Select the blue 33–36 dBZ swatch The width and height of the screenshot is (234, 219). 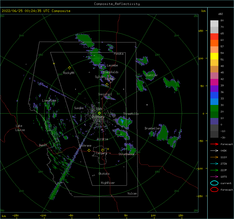[214, 95]
